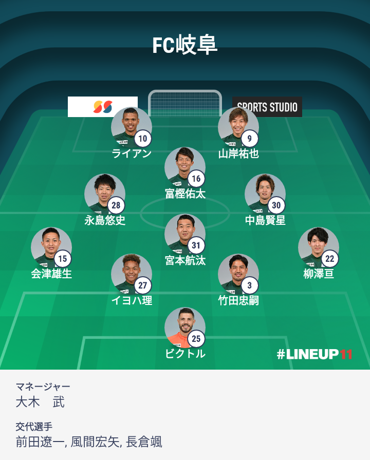Viewport: 370px width, 460px height.
Task: Click the number 31 badge
Action: click(x=196, y=245)
